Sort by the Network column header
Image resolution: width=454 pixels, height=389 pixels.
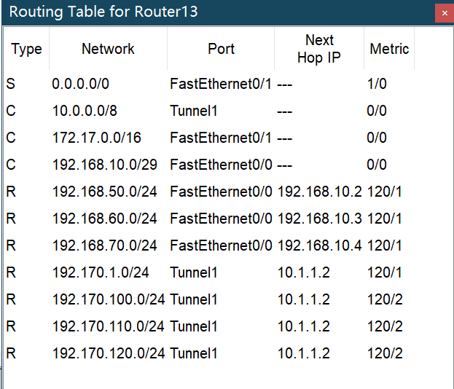tap(108, 50)
